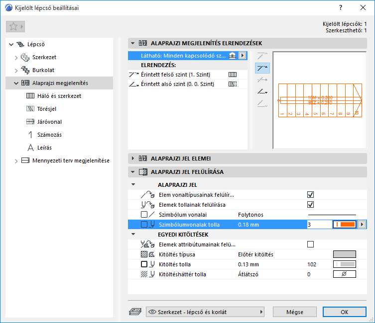The width and height of the screenshot is (375, 323).
Task: Open the favorites star button
Action: pos(15,26)
